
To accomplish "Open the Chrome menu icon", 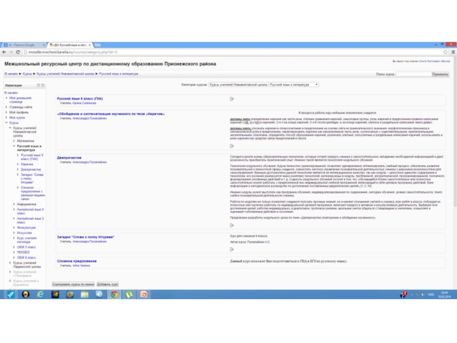I will tap(453, 52).
